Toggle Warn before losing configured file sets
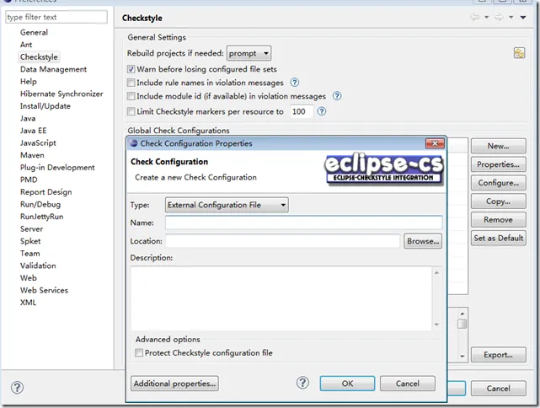Image resolution: width=540 pixels, height=408 pixels. coord(131,69)
